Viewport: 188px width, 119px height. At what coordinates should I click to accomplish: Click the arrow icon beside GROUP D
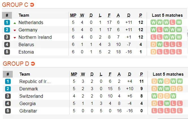(33, 64)
